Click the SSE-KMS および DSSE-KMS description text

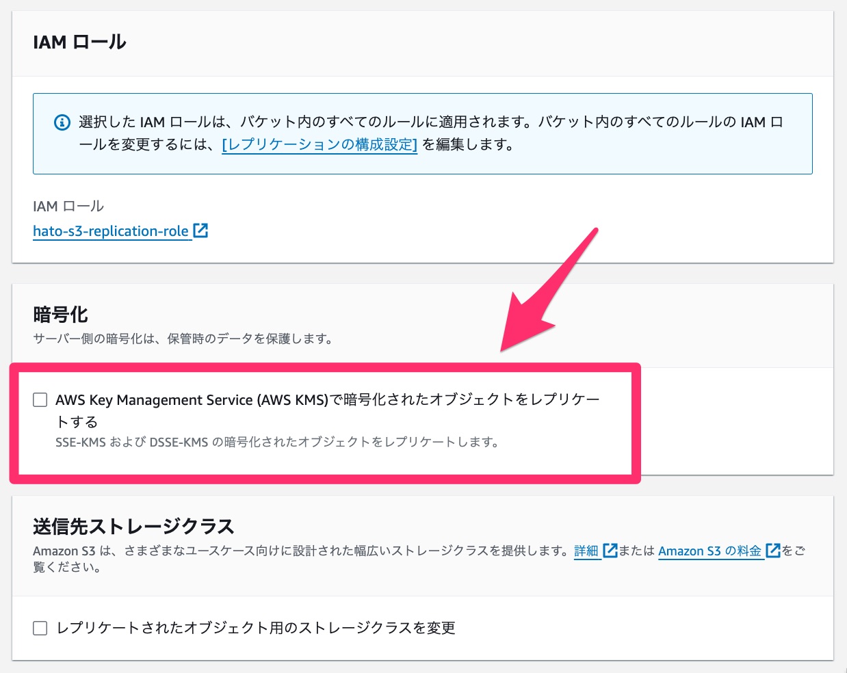click(x=276, y=443)
